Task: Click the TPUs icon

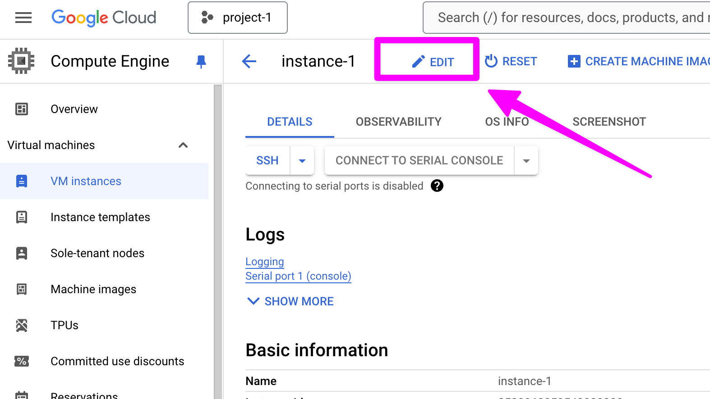Action: coord(22,325)
